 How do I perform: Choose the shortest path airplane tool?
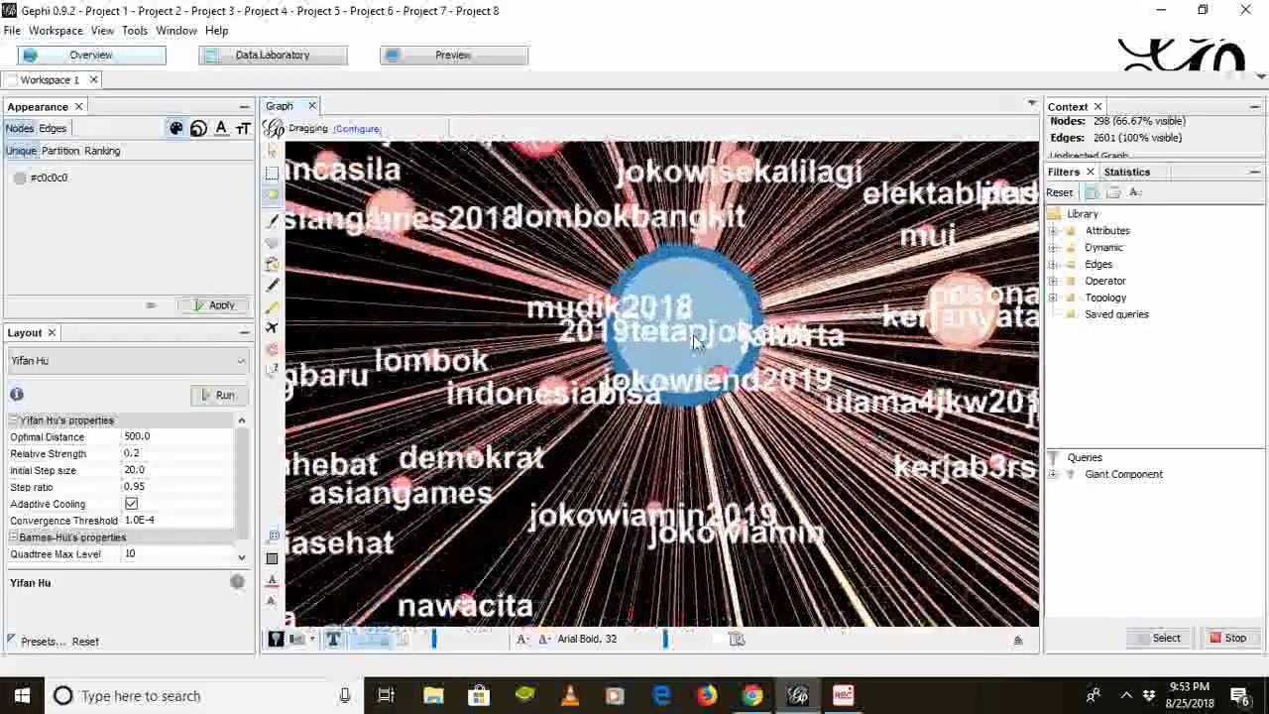(x=272, y=328)
